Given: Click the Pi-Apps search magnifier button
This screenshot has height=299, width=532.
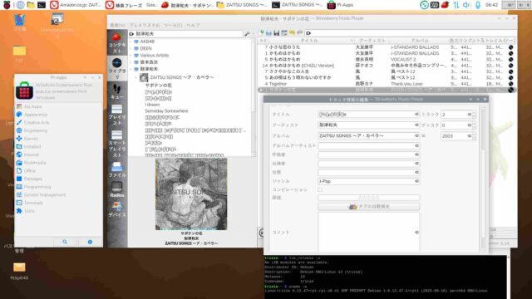Looking at the screenshot, I should pyautogui.click(x=65, y=242).
